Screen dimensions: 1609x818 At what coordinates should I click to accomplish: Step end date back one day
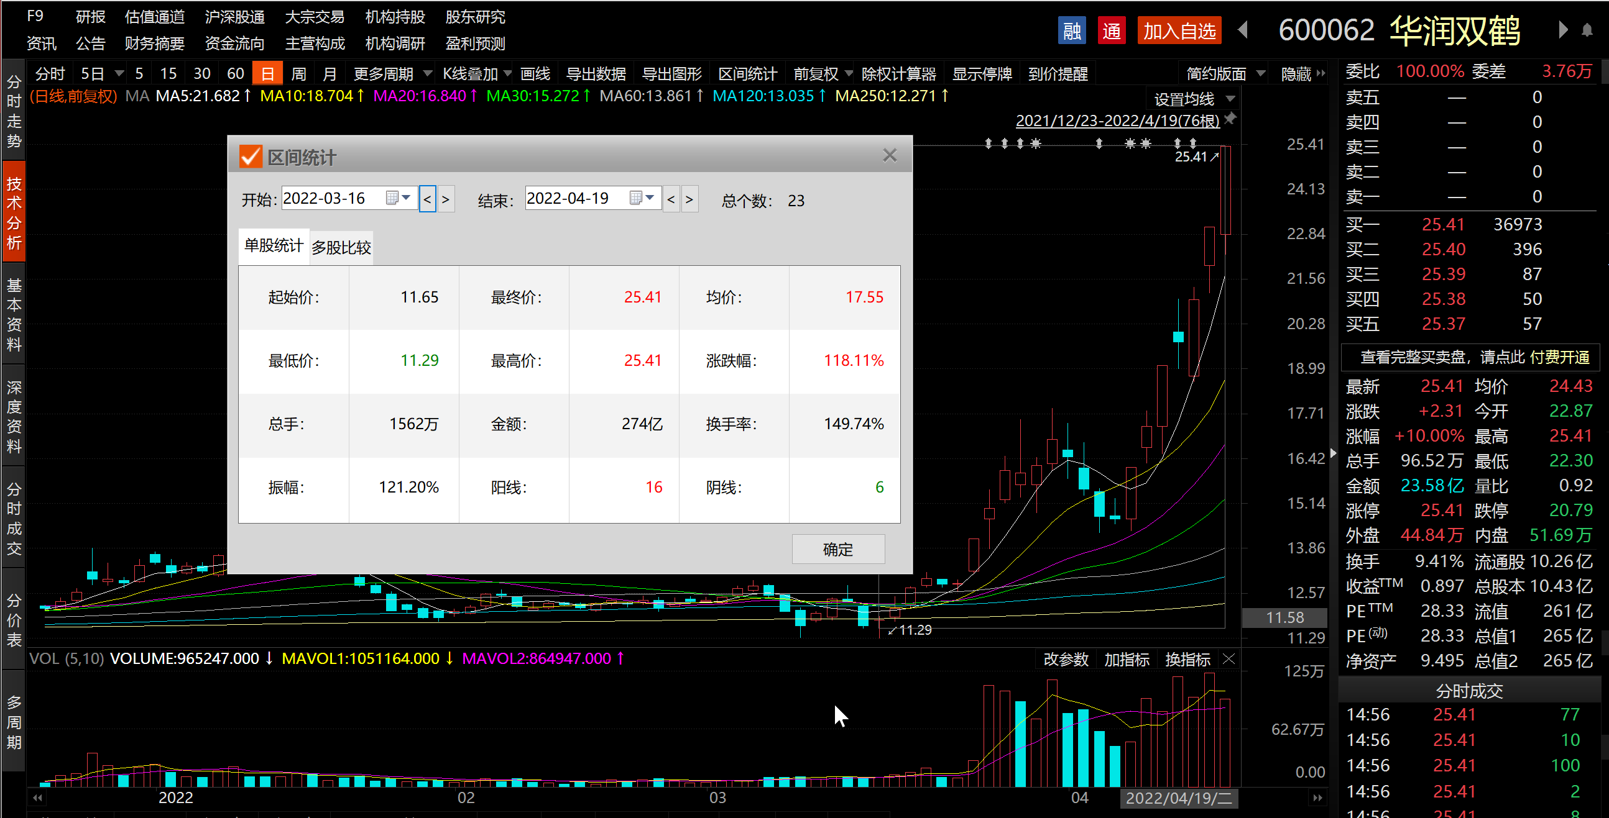point(671,199)
